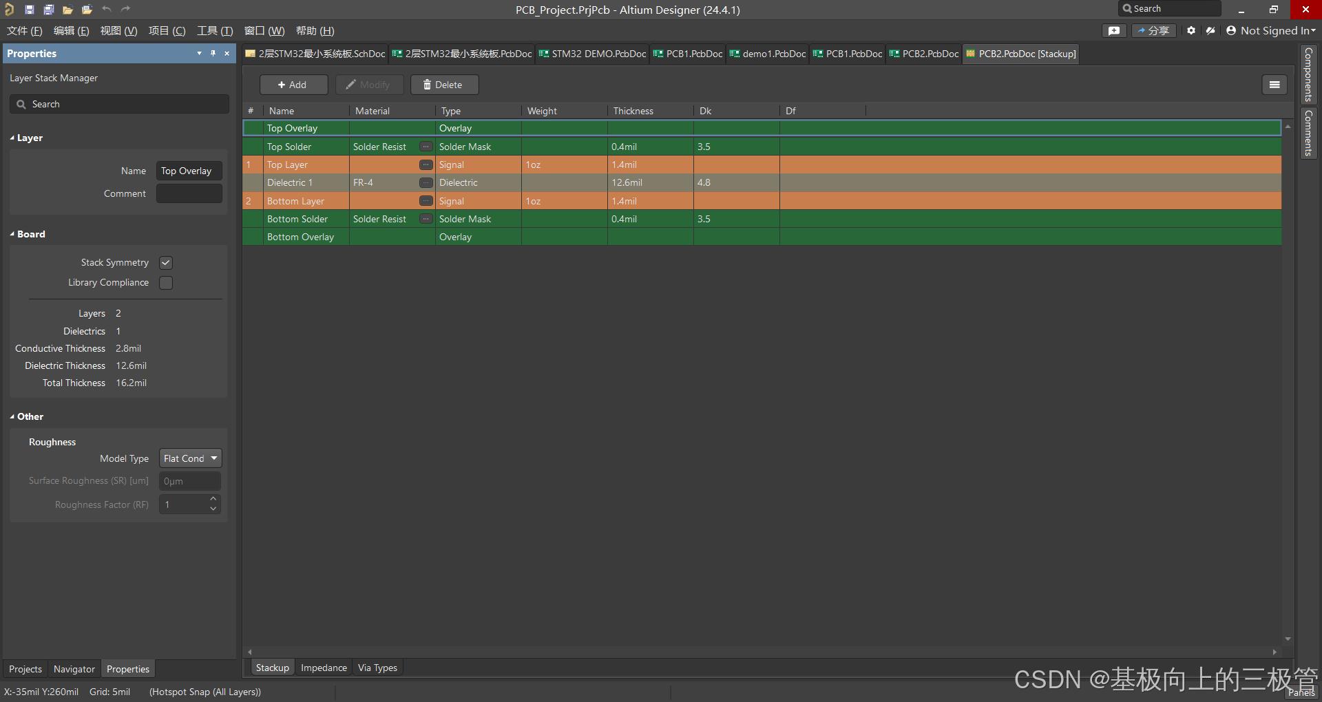Switch to the Impedance tab
Viewport: 1322px width, 702px height.
pyautogui.click(x=324, y=668)
